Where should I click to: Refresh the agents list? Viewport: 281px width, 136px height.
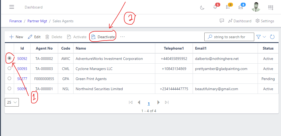tap(272, 37)
